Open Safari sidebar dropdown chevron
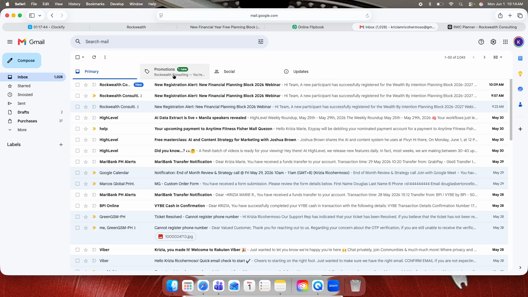Screen dimensions: 528x297 (40, 16)
